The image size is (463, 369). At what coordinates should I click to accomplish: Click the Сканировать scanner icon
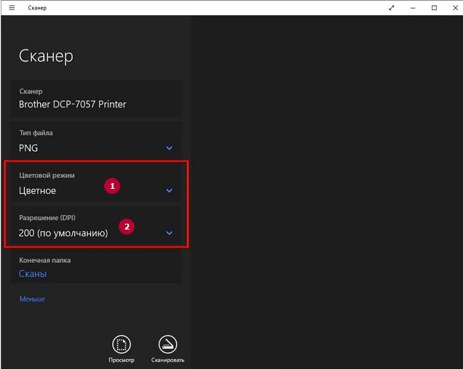pyautogui.click(x=167, y=345)
